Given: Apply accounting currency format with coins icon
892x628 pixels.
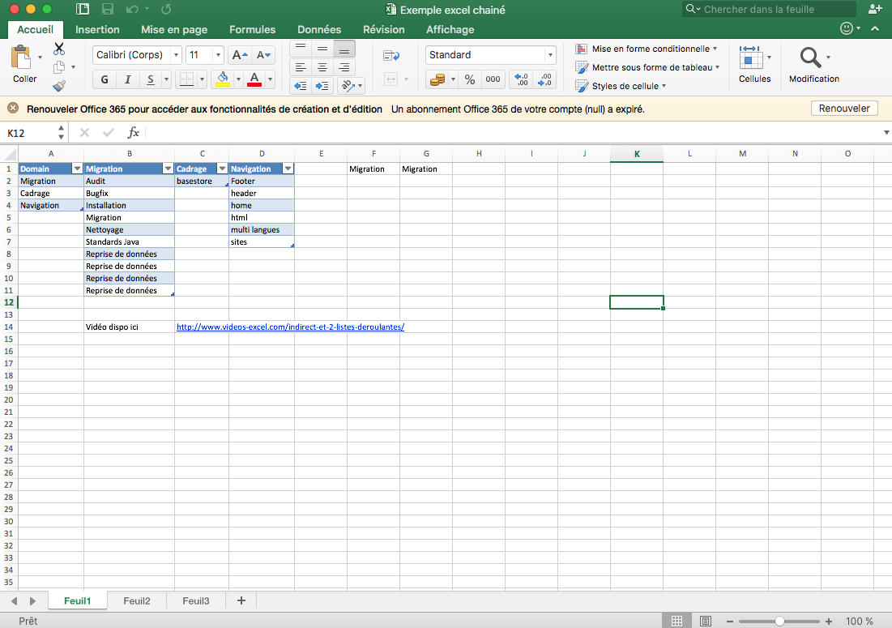Looking at the screenshot, I should click(437, 79).
